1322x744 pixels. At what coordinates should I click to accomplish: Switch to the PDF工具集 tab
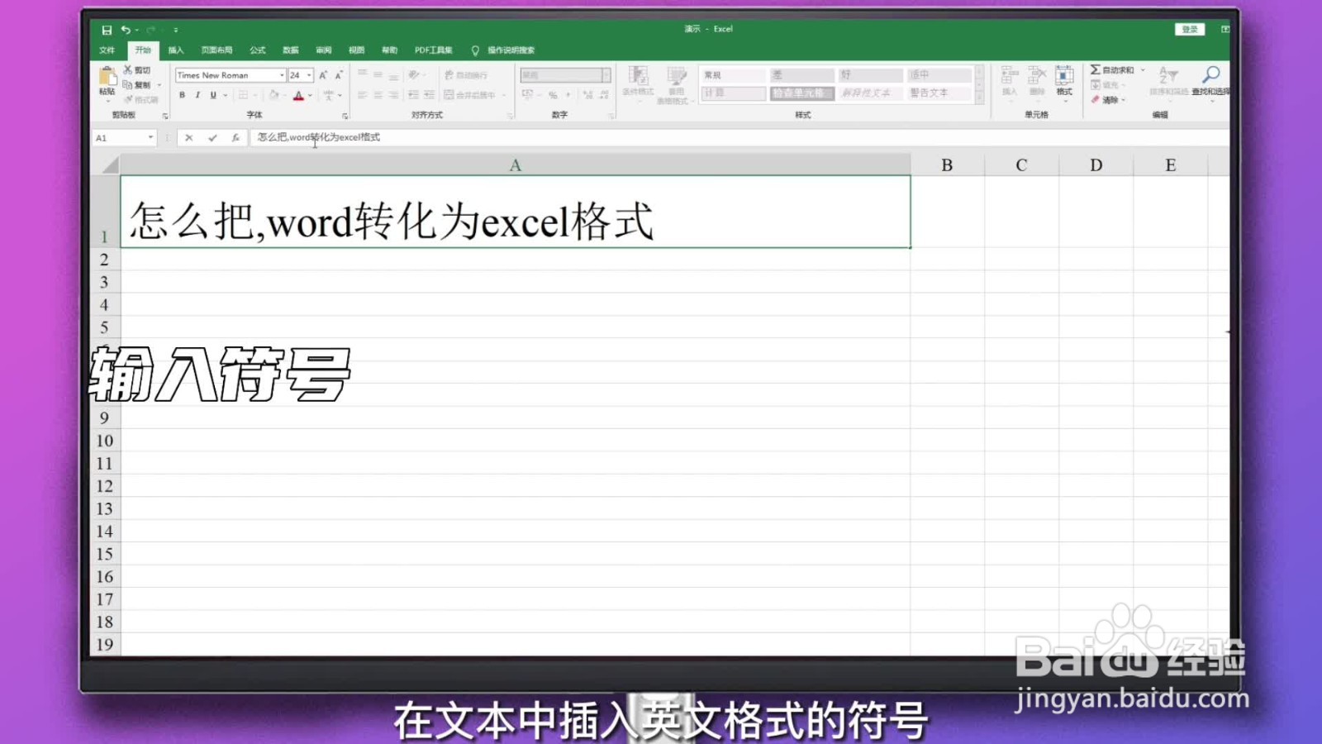tap(434, 50)
